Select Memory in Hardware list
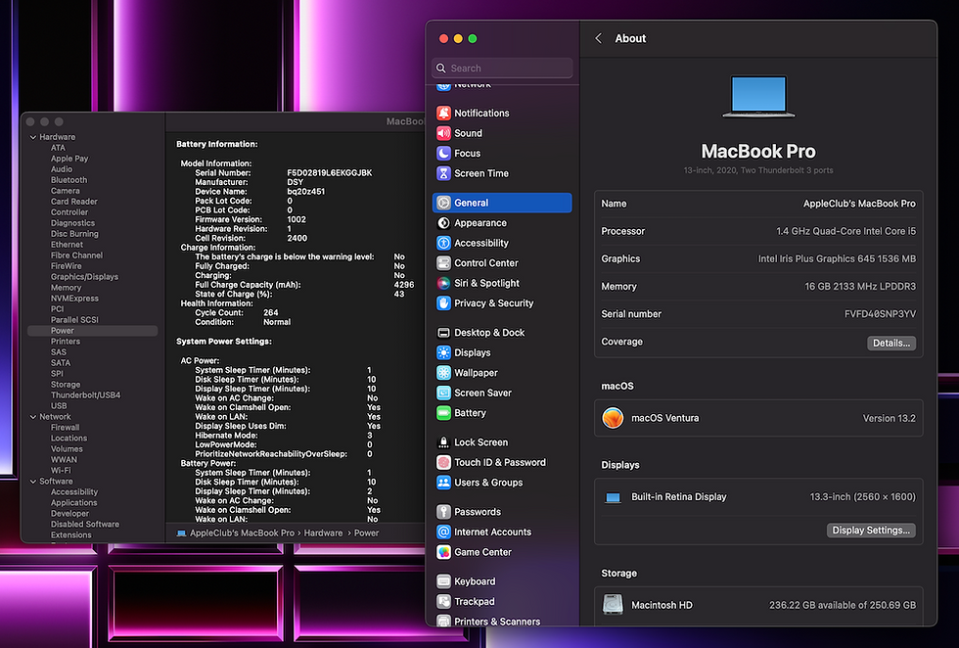This screenshot has width=959, height=648. [x=66, y=288]
